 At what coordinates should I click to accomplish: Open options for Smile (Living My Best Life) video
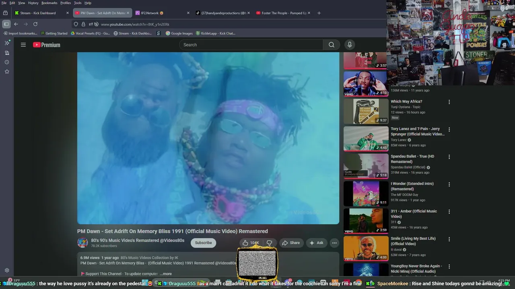click(x=449, y=239)
